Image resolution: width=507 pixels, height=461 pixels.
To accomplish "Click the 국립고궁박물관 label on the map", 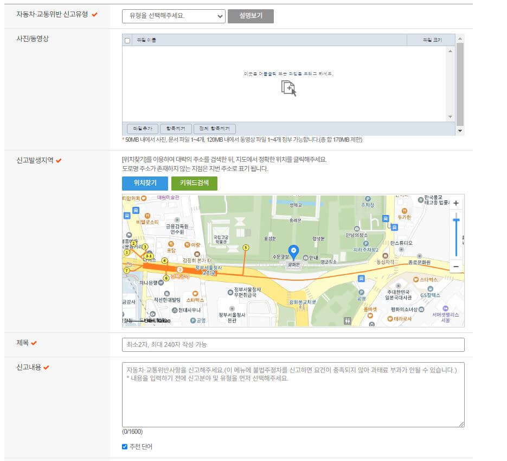I will coord(221,240).
